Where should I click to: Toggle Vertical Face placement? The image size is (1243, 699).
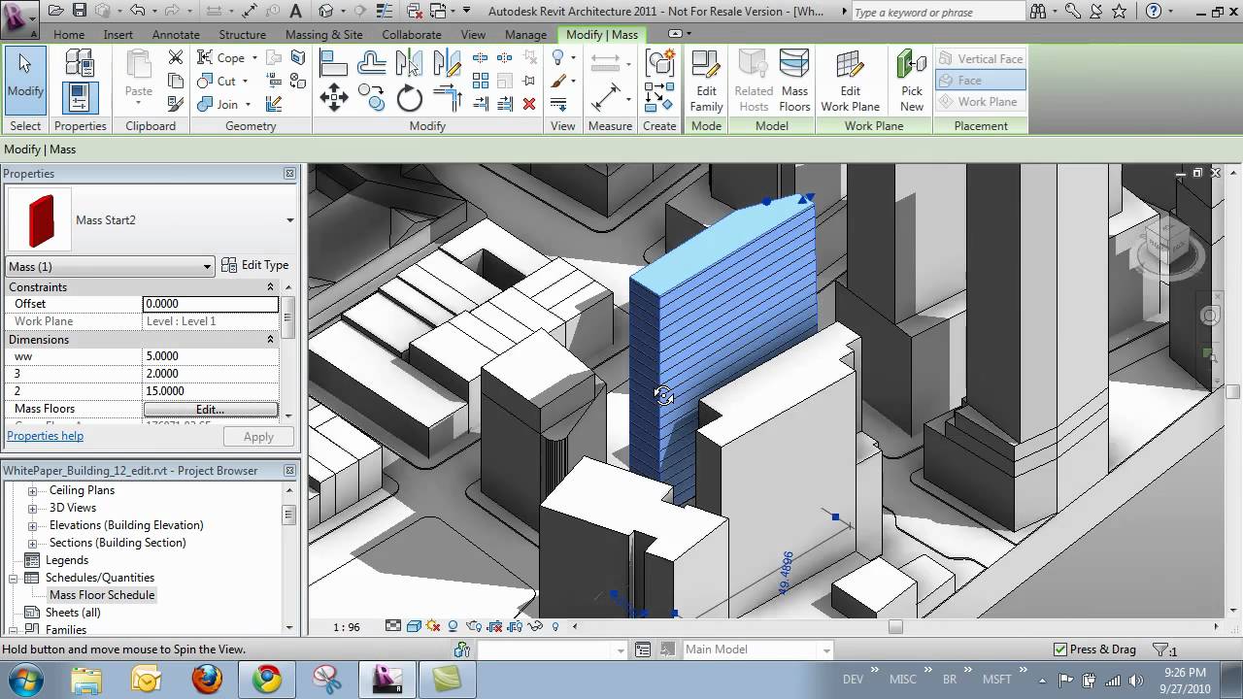(980, 58)
